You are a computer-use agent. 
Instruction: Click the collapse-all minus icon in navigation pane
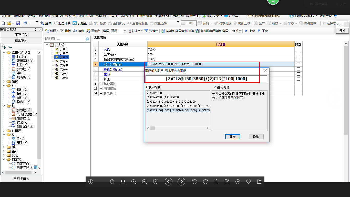(9, 47)
